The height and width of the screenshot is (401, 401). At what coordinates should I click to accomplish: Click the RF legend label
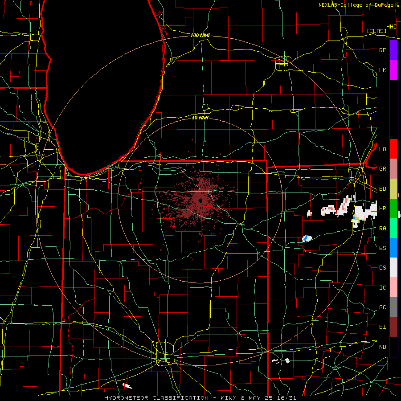pyautogui.click(x=382, y=50)
